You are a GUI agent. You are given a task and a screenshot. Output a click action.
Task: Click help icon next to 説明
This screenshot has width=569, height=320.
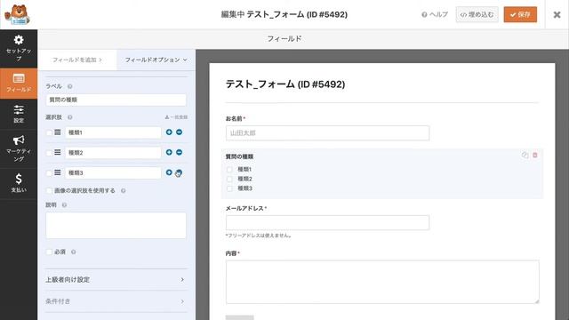64,205
